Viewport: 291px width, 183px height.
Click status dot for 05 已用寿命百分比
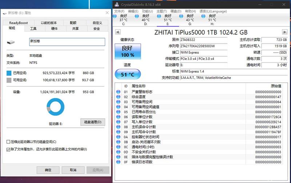pyautogui.click(x=118, y=112)
